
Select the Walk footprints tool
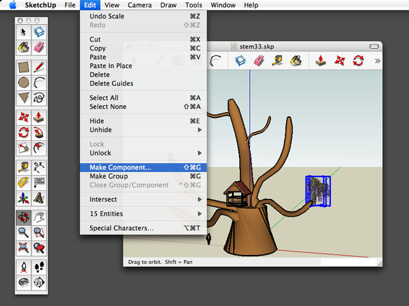(x=39, y=267)
